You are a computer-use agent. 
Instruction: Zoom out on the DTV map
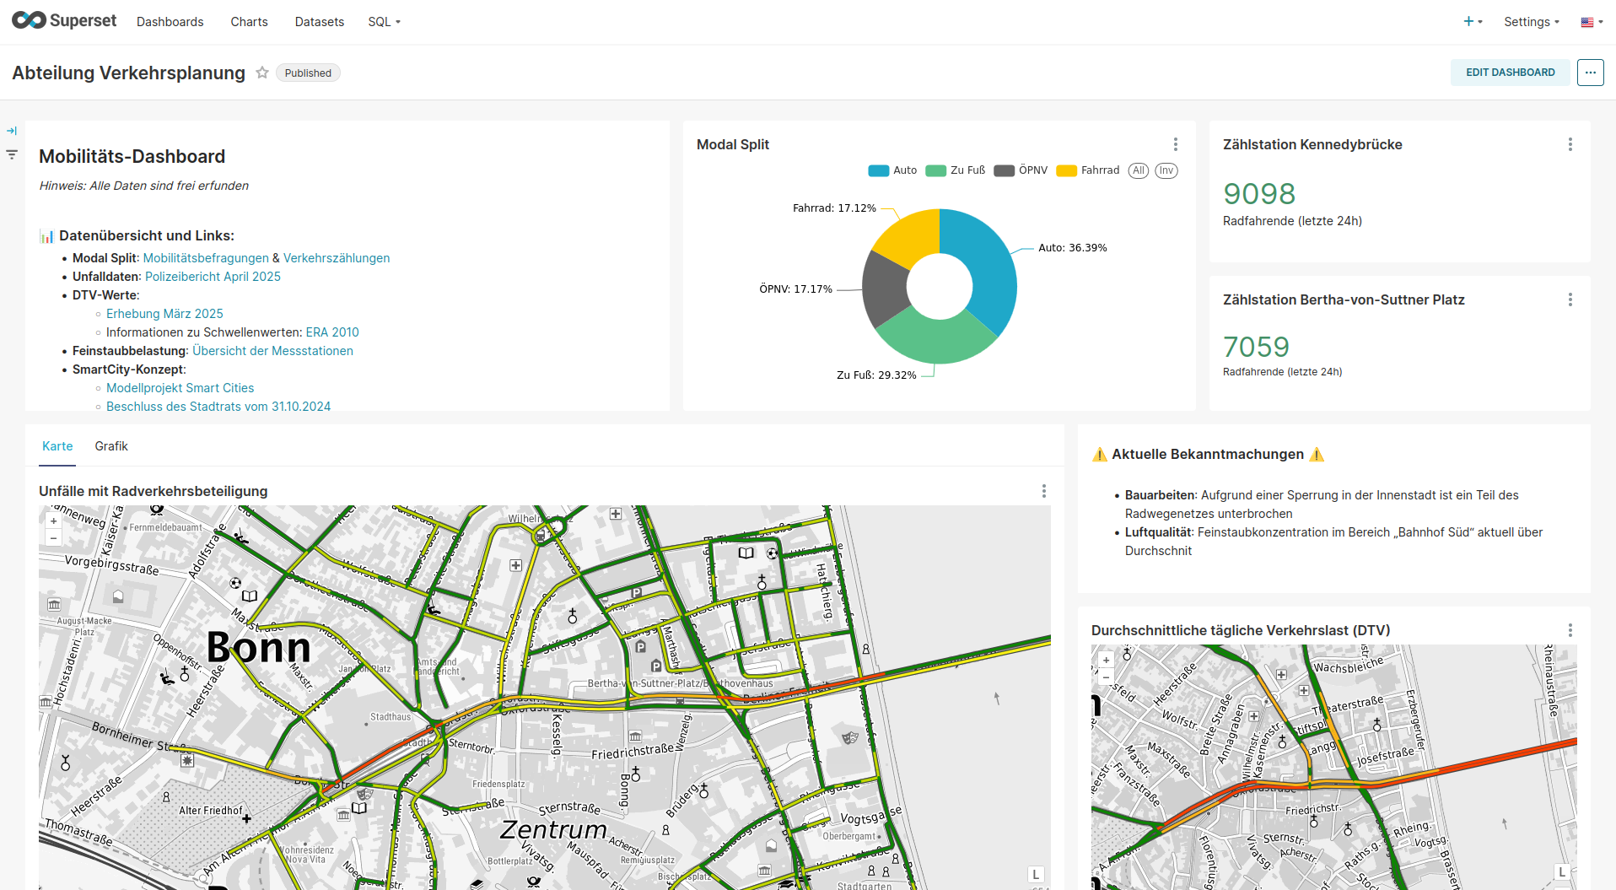point(1106,677)
